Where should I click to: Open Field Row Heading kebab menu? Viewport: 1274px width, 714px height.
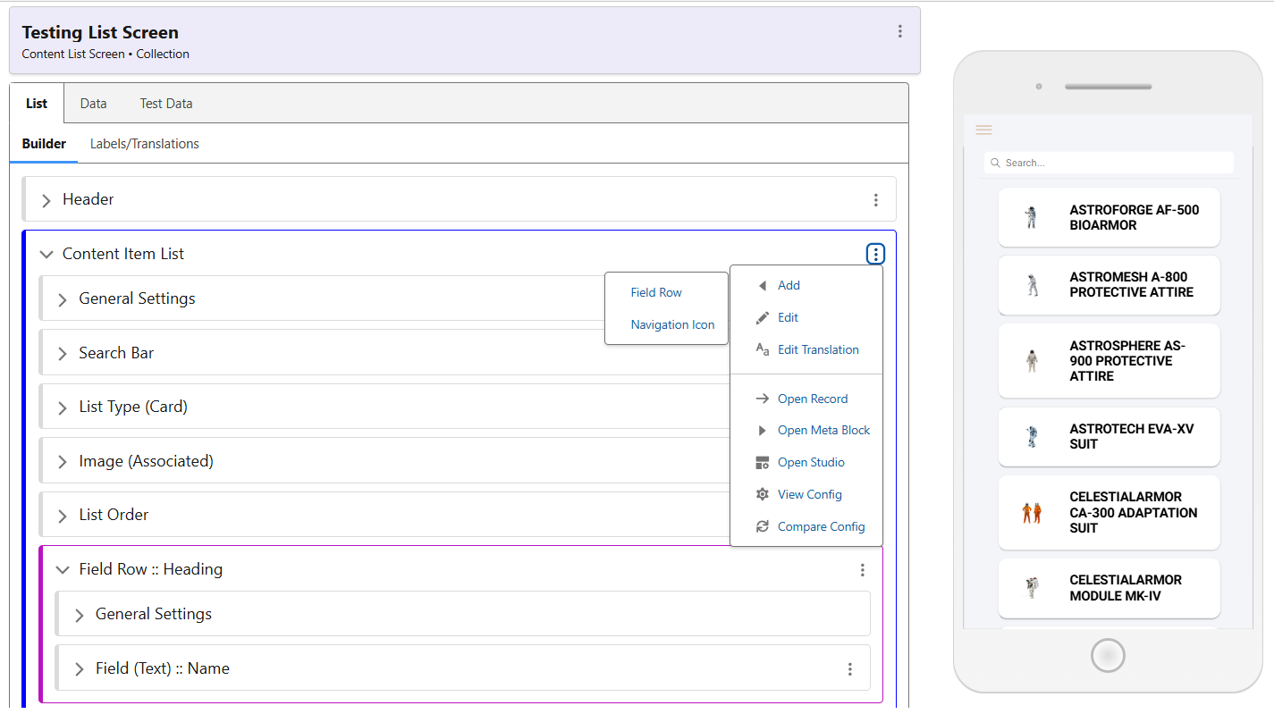coord(862,570)
